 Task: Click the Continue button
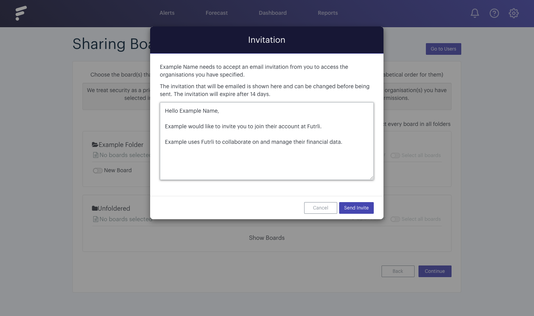[435, 271]
